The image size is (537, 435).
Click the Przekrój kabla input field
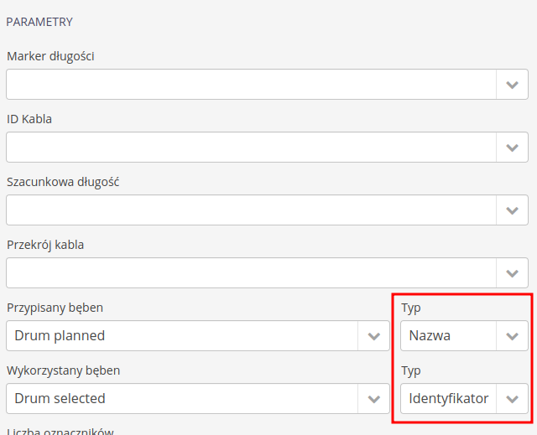tap(251, 273)
